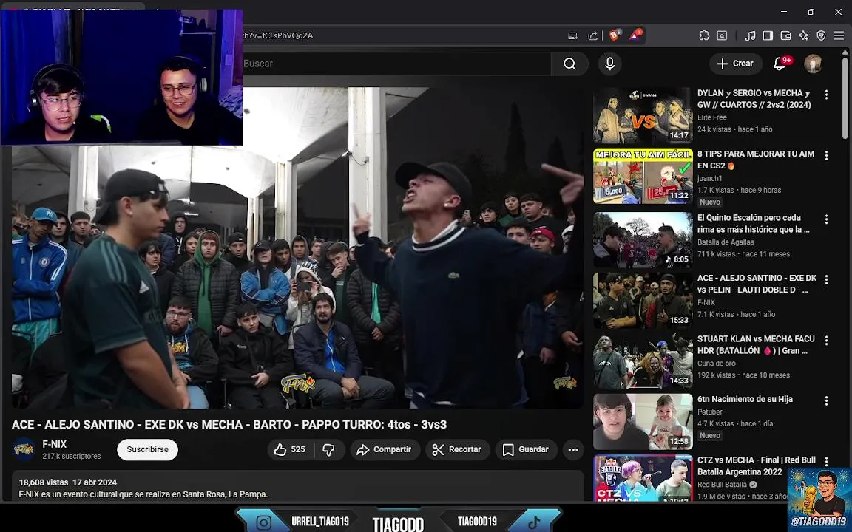Viewport: 852px width, 532px height.
Task: Click the description '18,608 vistas 17 abr 2024'
Action: 68,482
